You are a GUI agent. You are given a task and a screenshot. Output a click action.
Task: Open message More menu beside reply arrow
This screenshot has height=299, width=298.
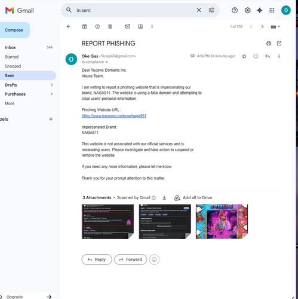[279, 56]
